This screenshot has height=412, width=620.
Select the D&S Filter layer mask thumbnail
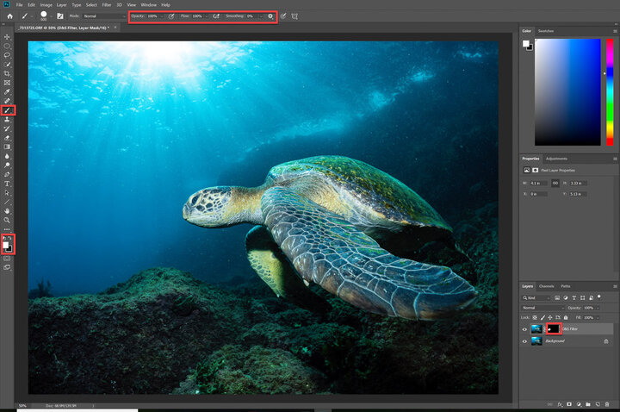pos(552,328)
